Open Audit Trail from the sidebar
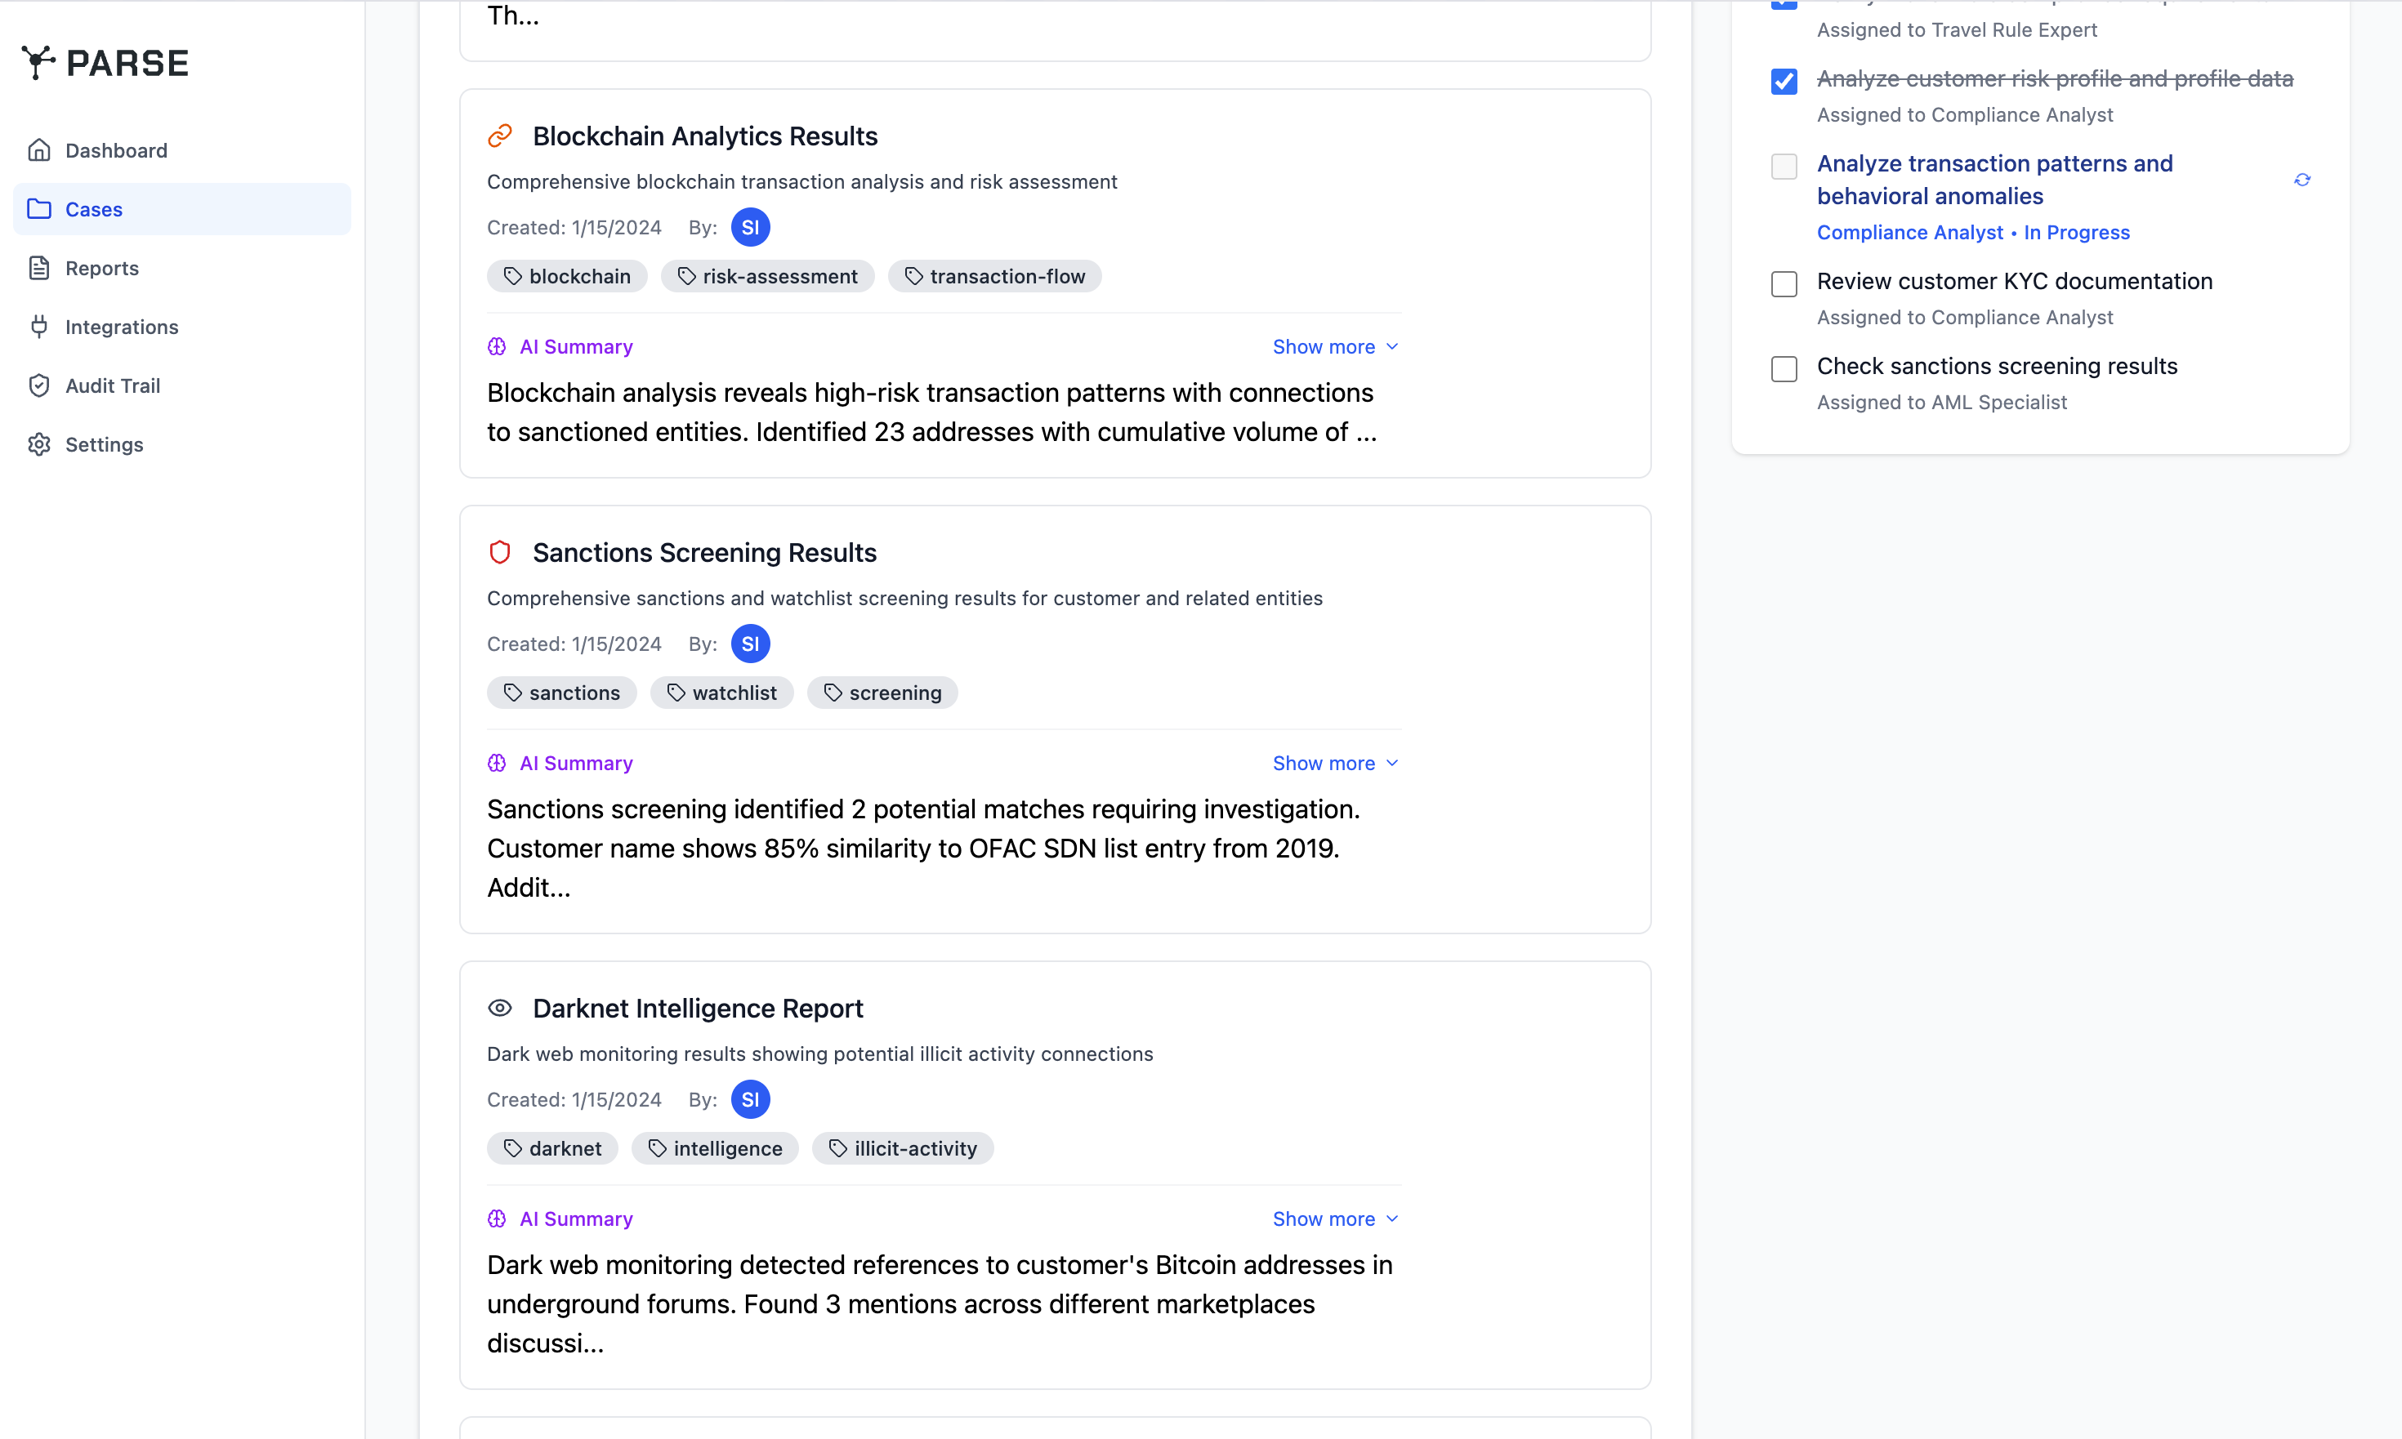The height and width of the screenshot is (1439, 2402). click(x=112, y=385)
